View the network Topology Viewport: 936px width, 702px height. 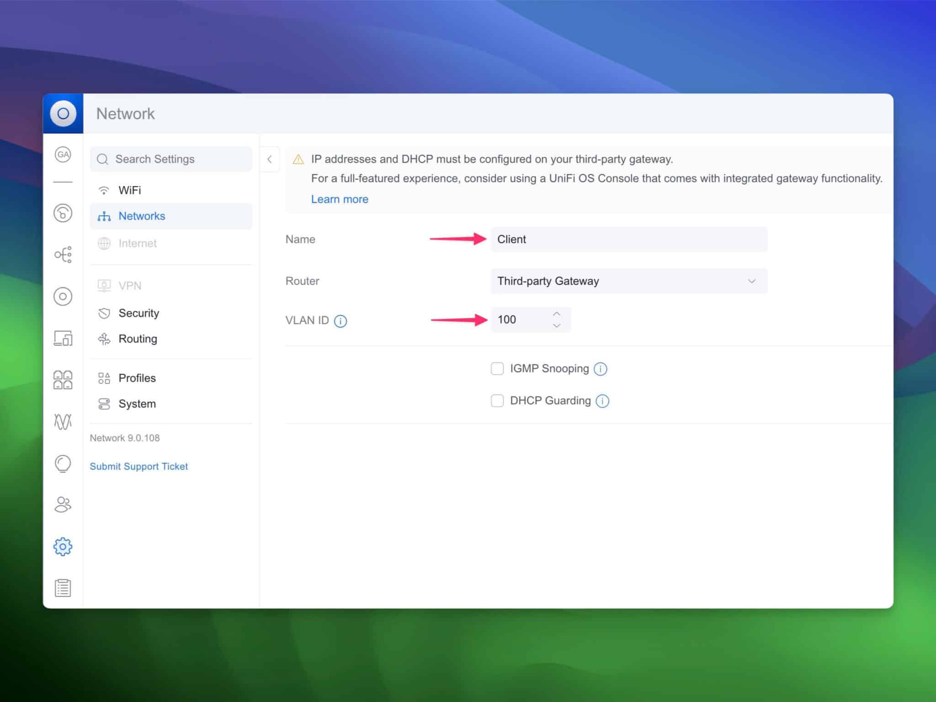pos(63,255)
